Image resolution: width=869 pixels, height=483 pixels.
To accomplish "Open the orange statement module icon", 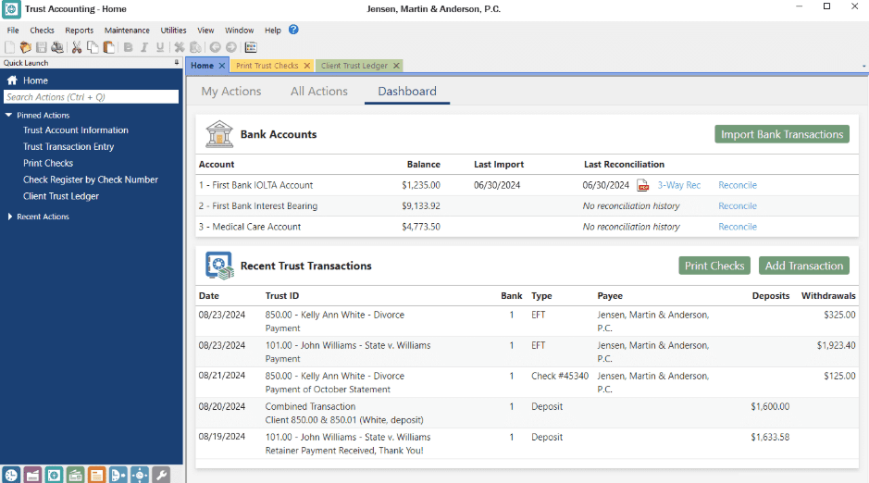I will (x=96, y=475).
